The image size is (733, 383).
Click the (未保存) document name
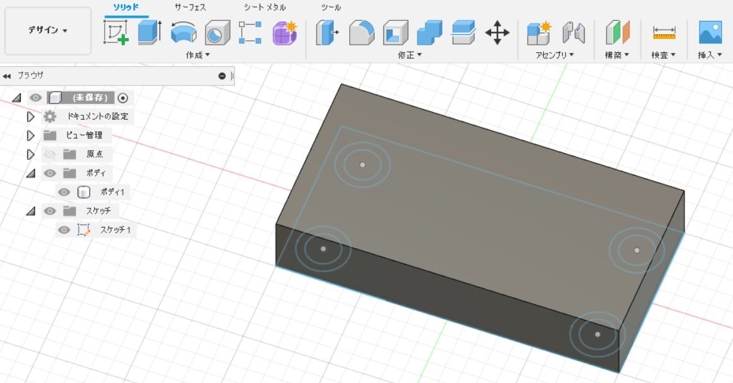[89, 98]
